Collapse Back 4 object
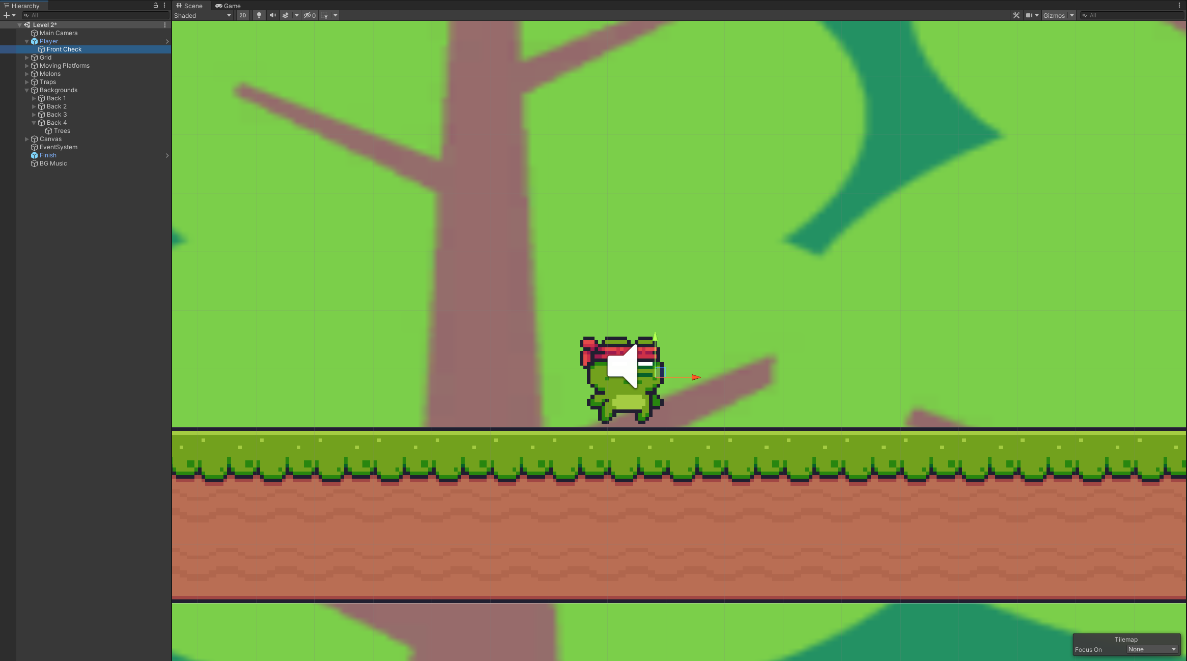The image size is (1187, 661). point(34,123)
